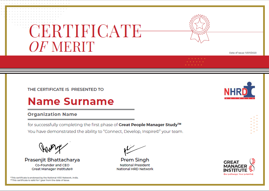The height and width of the screenshot is (191, 269).
Task: Click the 'CERTIFICATE' title heading
Action: (x=85, y=31)
